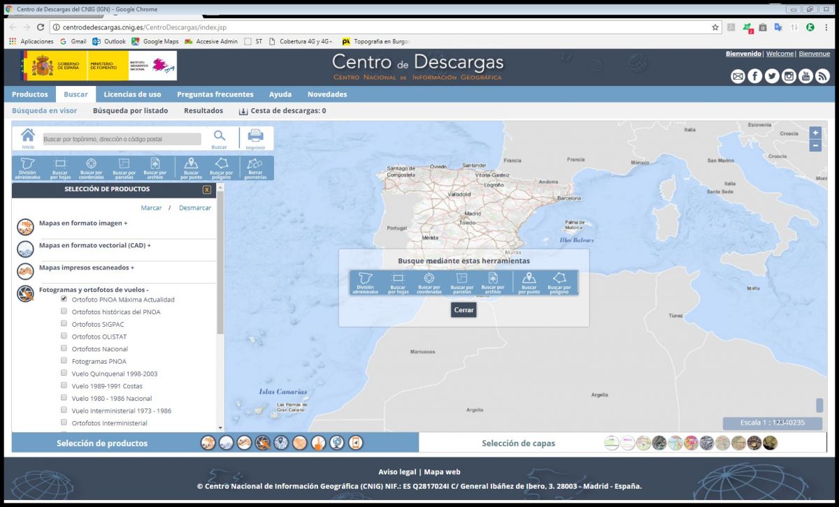Click the Imprimir printer icon
Viewport: 839px width, 507px height.
tap(255, 138)
